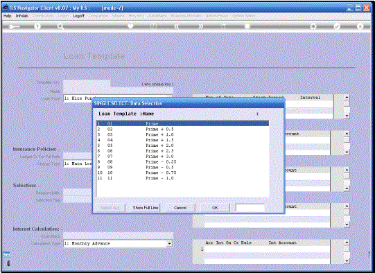The width and height of the screenshot is (375, 273).
Task: Click the checkmark submit icon in toolbar
Action: 337,26
